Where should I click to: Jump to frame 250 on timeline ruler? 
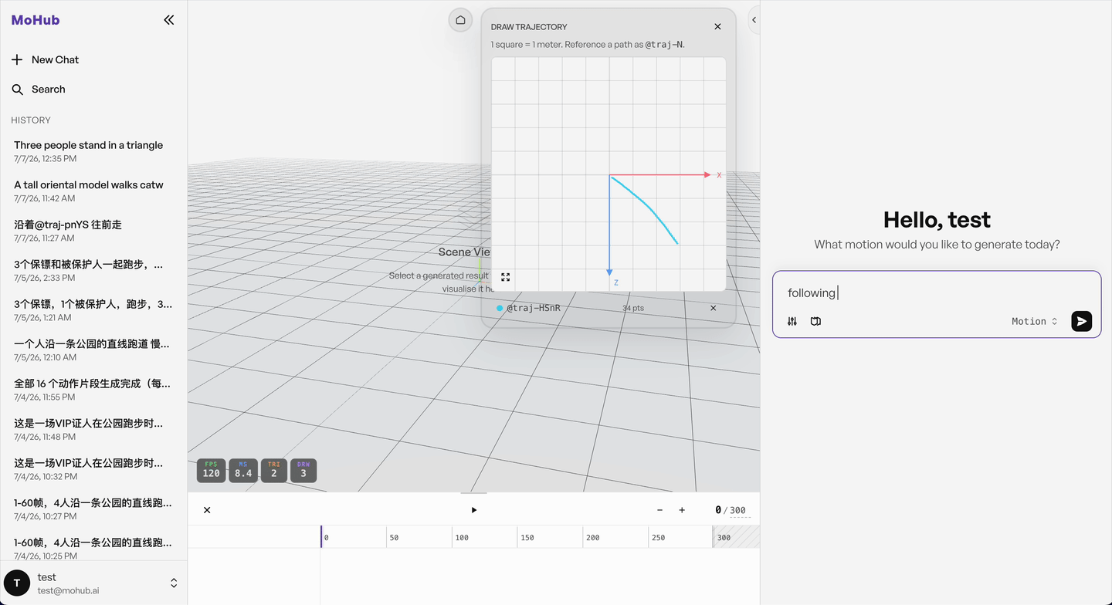tap(658, 537)
